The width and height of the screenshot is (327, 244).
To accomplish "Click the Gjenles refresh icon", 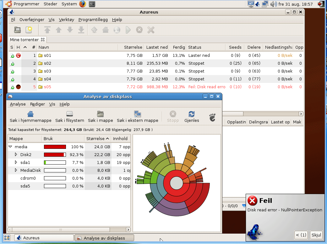I will (x=191, y=114).
